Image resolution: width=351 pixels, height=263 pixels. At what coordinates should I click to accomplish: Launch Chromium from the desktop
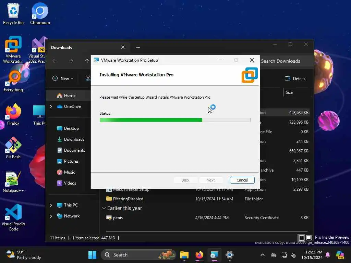tap(40, 14)
